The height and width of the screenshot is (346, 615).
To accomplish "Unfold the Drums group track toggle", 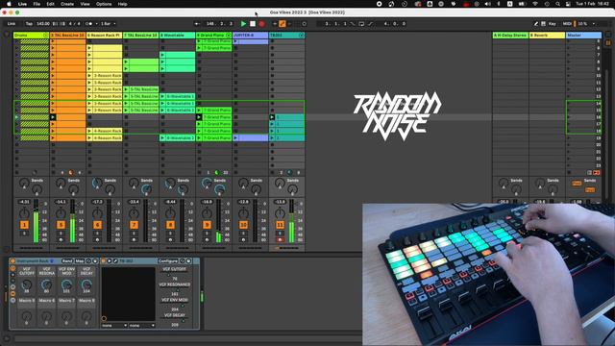I will [x=46, y=36].
